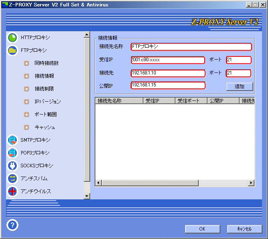The image size is (268, 239).
Task: Click the FTPプロキシ sidebar label
Action: [34, 50]
